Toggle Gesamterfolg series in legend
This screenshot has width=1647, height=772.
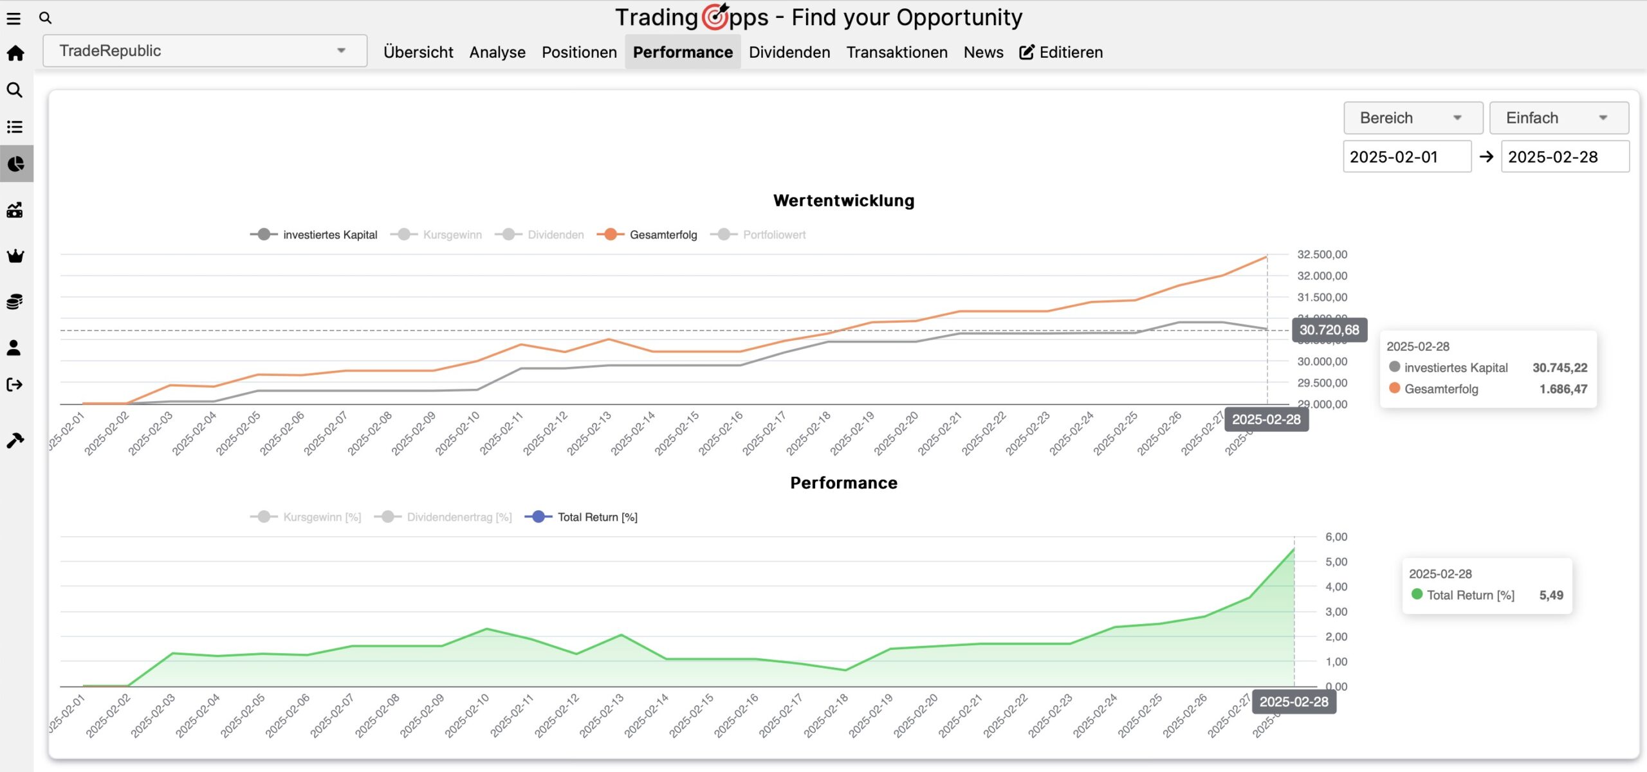[647, 235]
